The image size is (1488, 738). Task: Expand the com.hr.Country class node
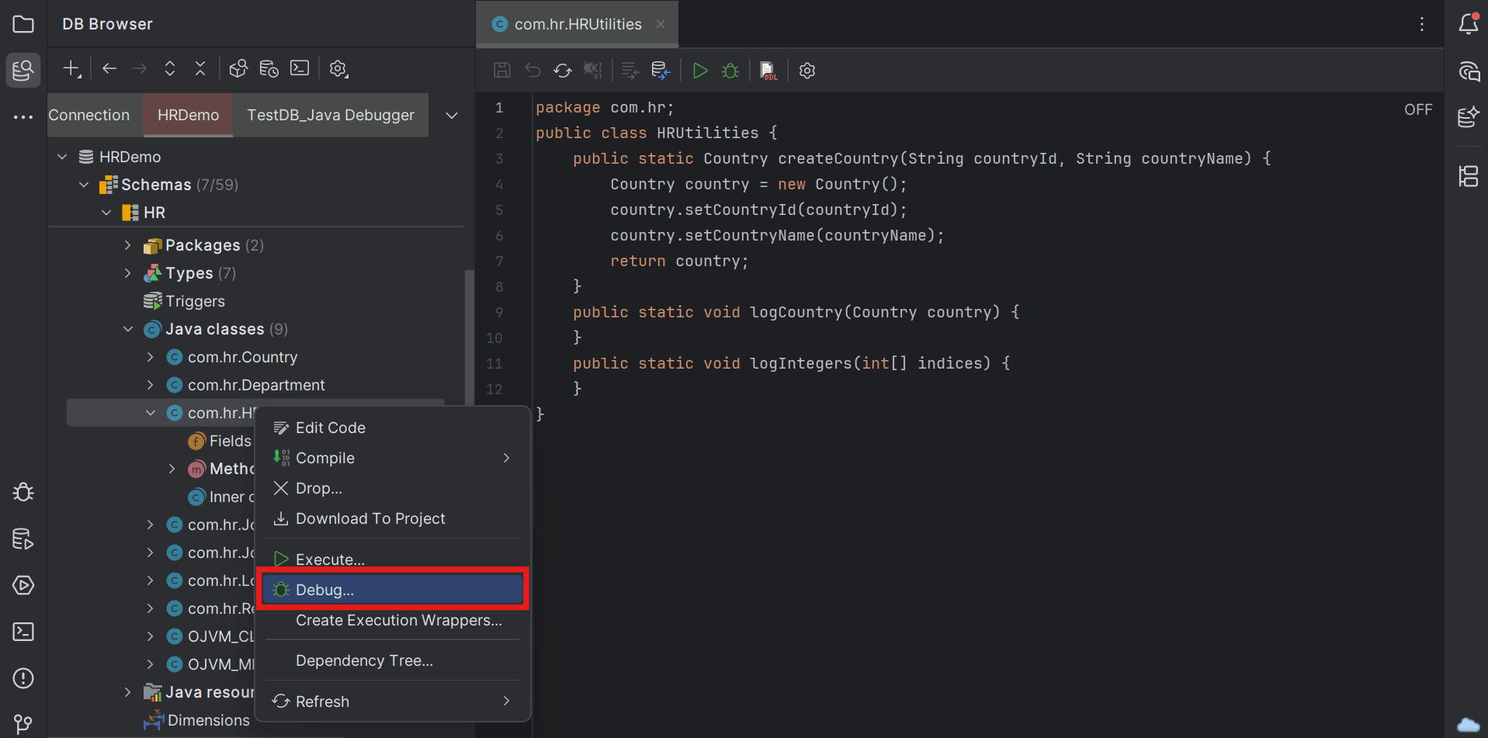(150, 357)
